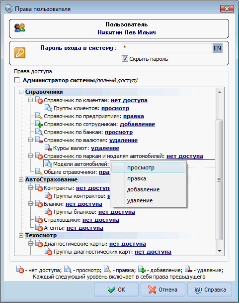Collapse the Справочник по валютам node
This screenshot has width=239, height=303.
coord(30,140)
